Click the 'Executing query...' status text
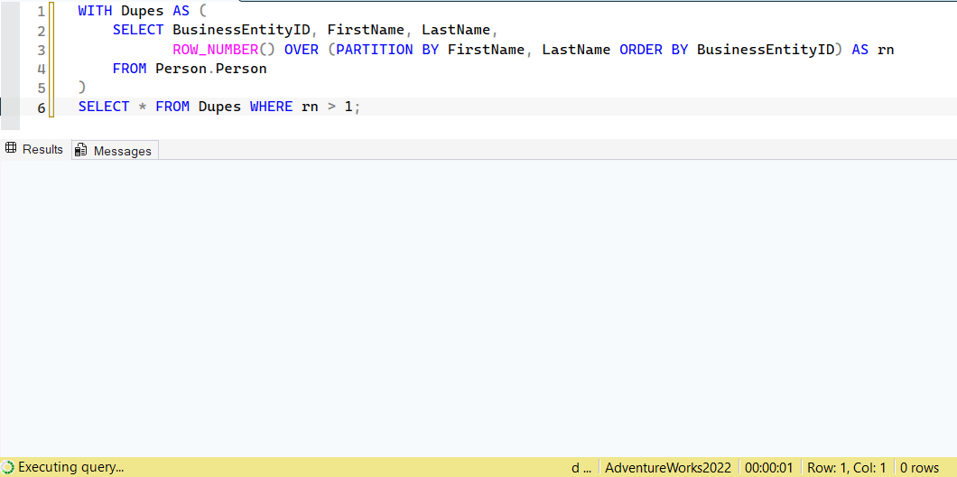Image resolution: width=957 pixels, height=477 pixels. [x=70, y=468]
